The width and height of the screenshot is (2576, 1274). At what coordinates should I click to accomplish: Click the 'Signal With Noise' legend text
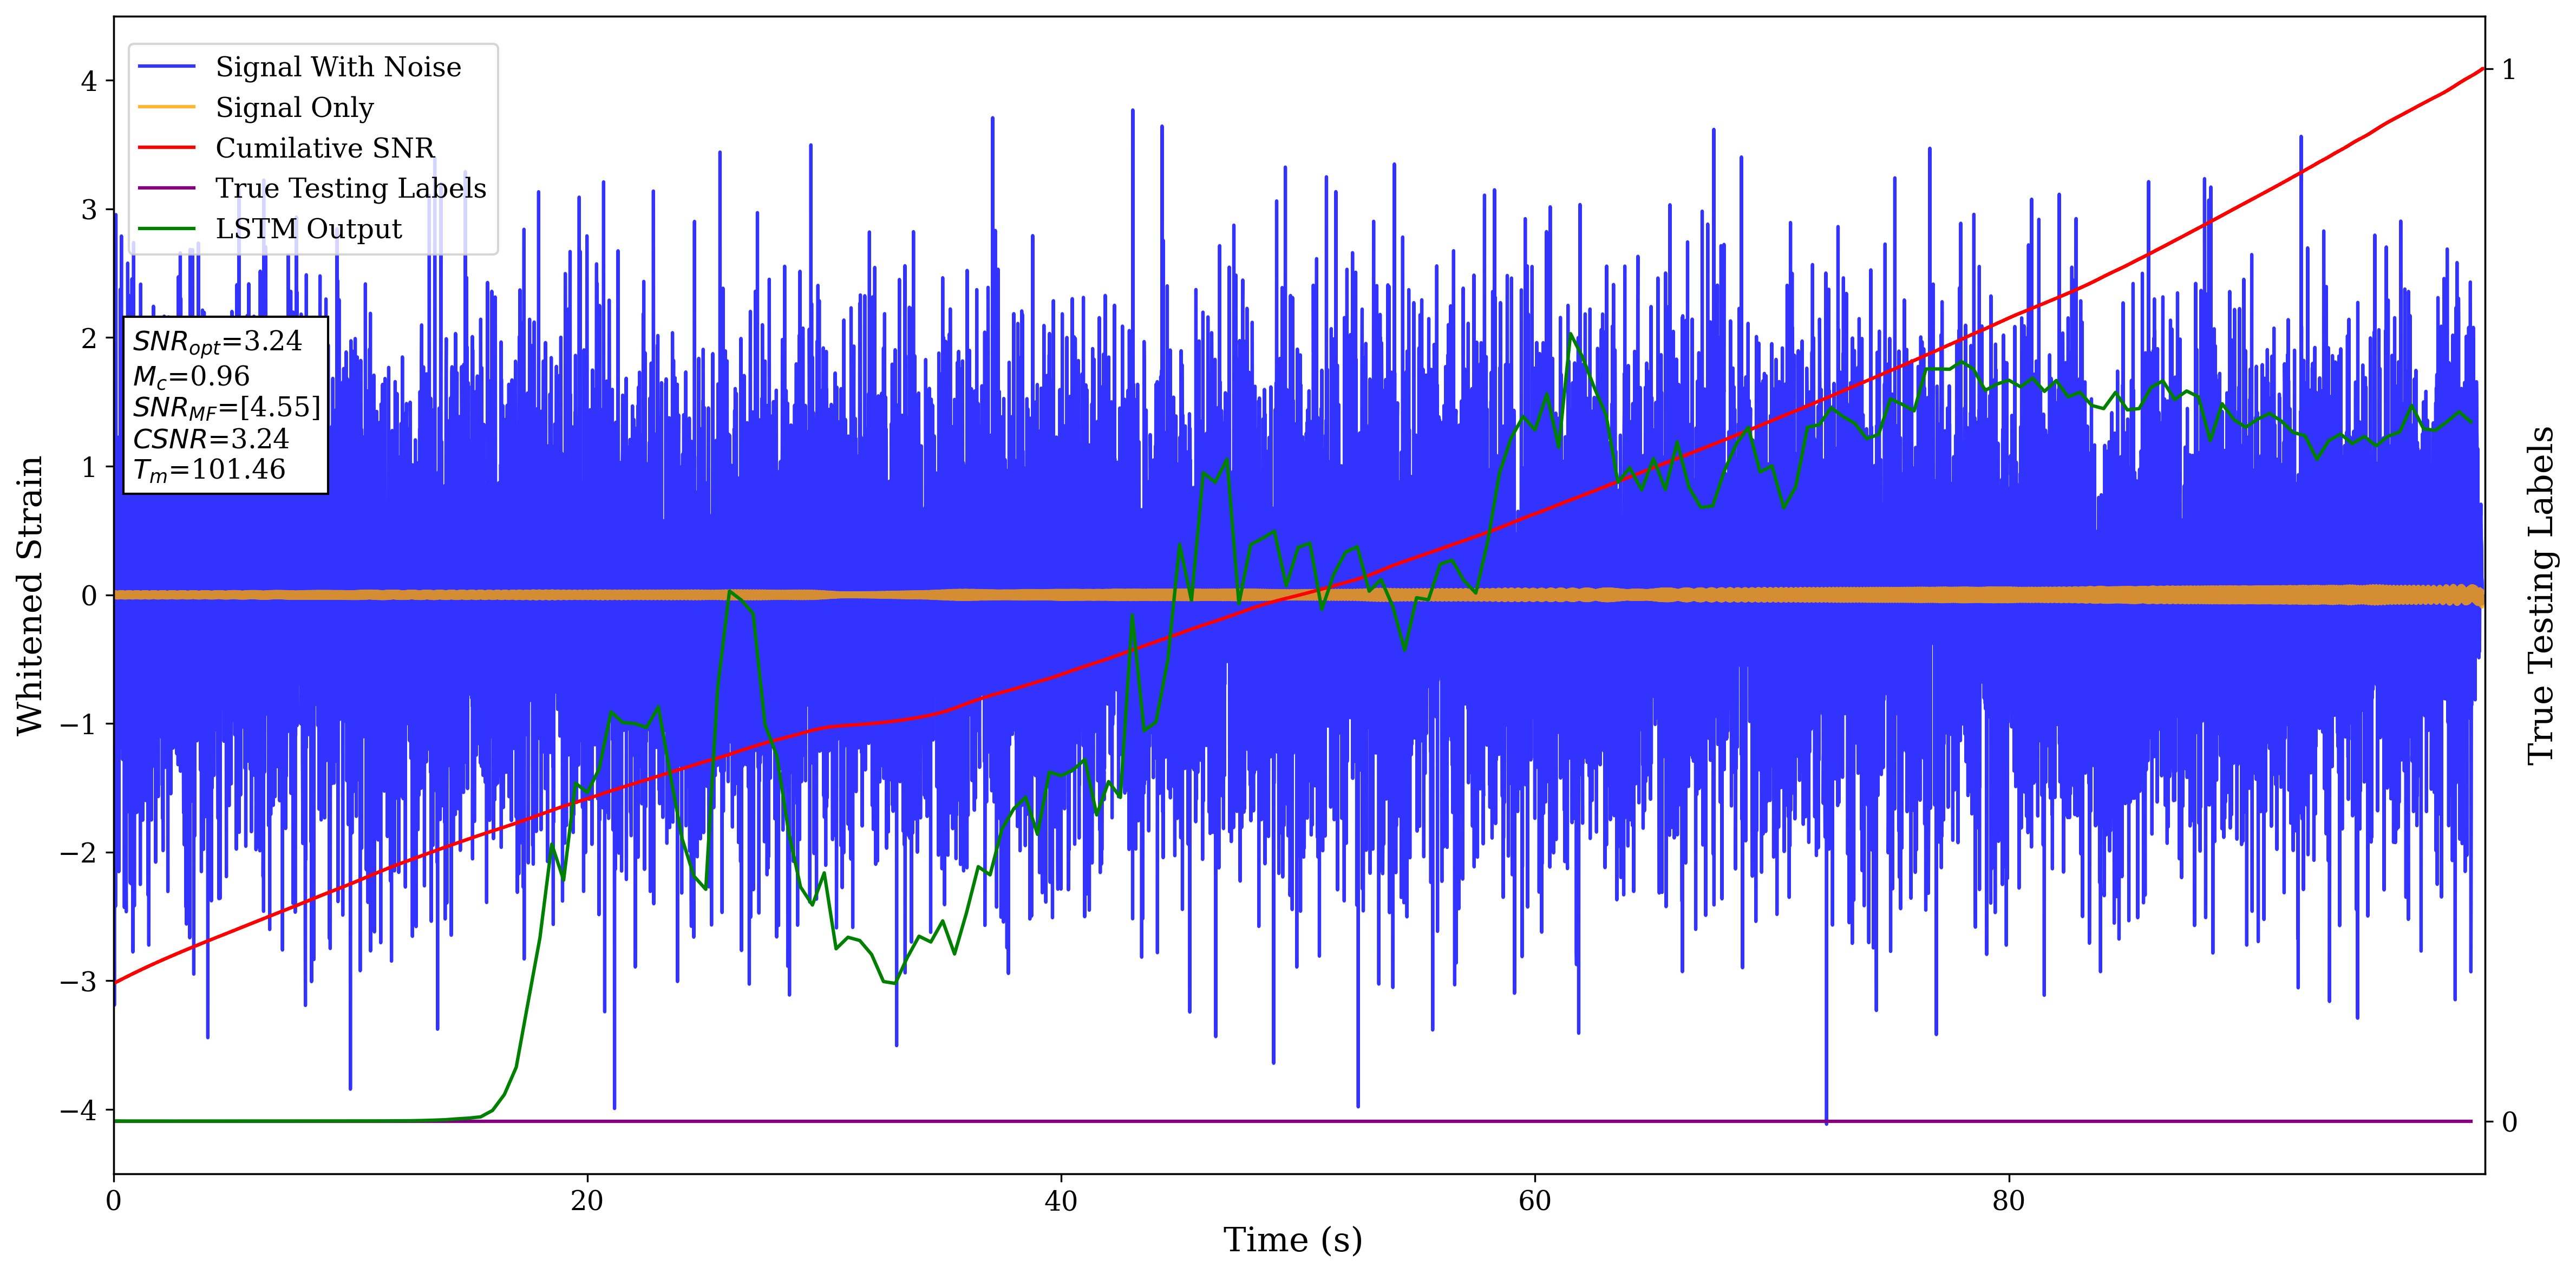(338, 67)
